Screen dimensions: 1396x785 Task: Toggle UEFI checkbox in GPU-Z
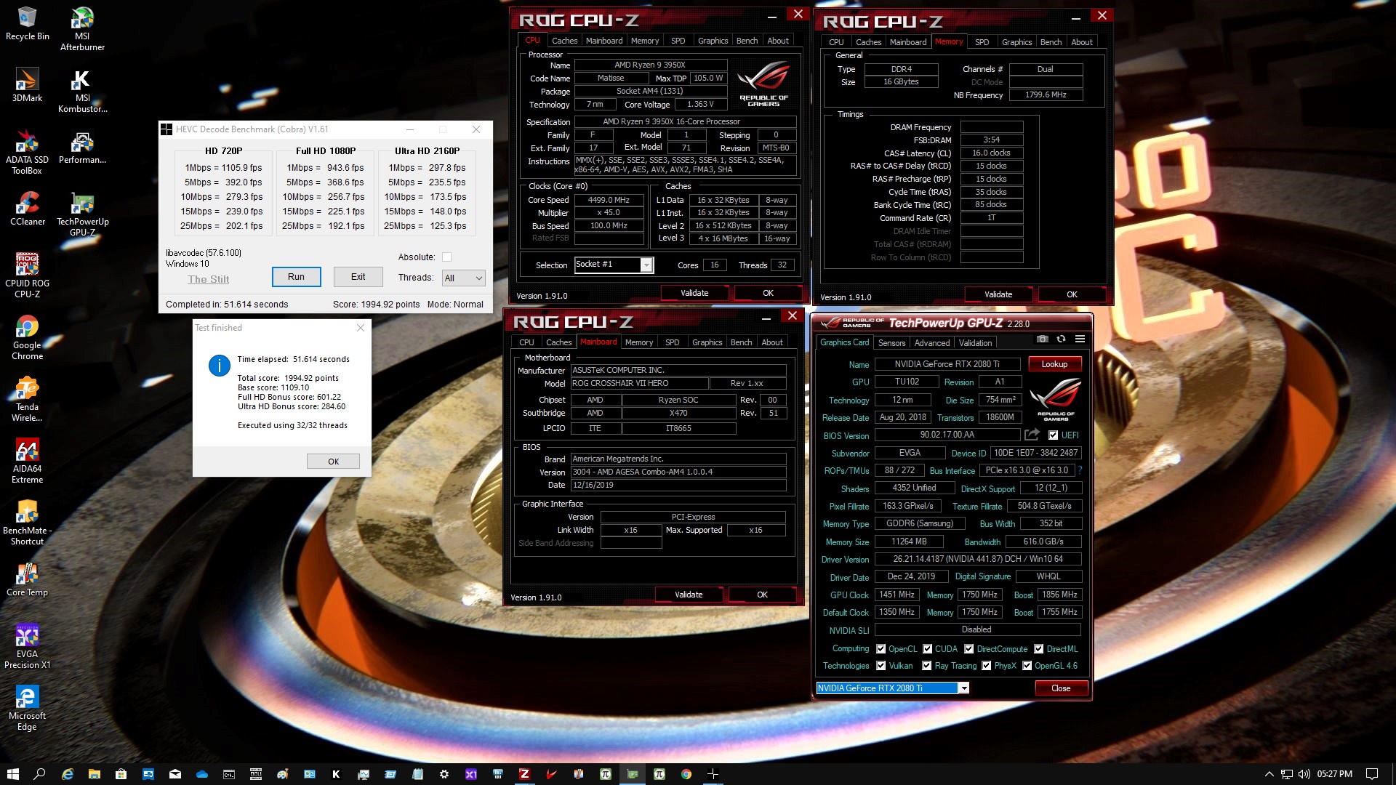click(1053, 435)
